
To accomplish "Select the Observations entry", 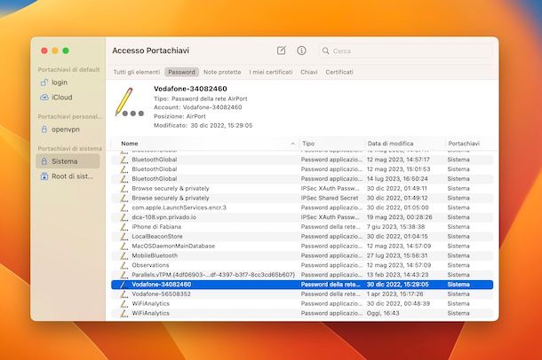I will (x=150, y=265).
